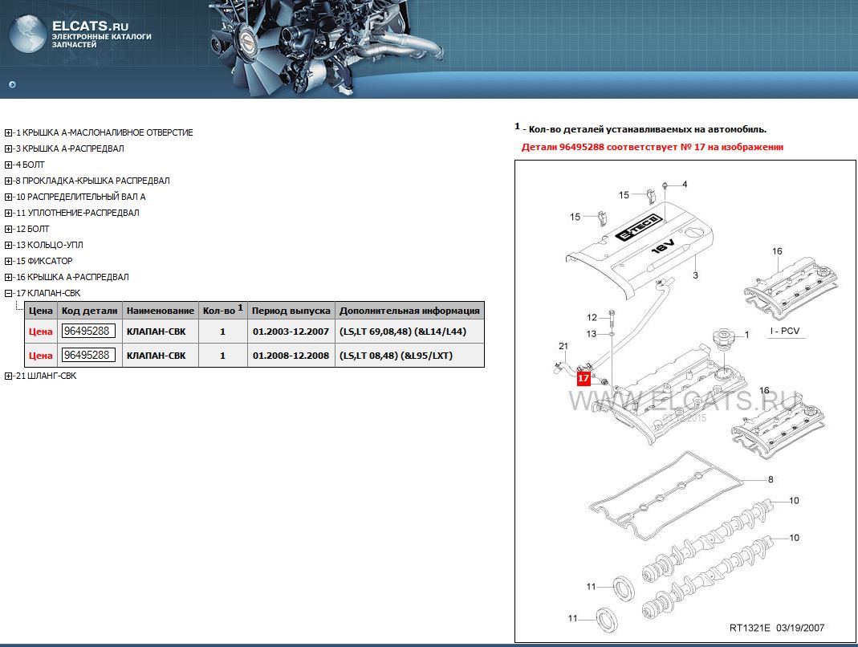858x647 pixels.
Task: Click the Цена link for 2003-2007 row
Action: click(x=40, y=332)
